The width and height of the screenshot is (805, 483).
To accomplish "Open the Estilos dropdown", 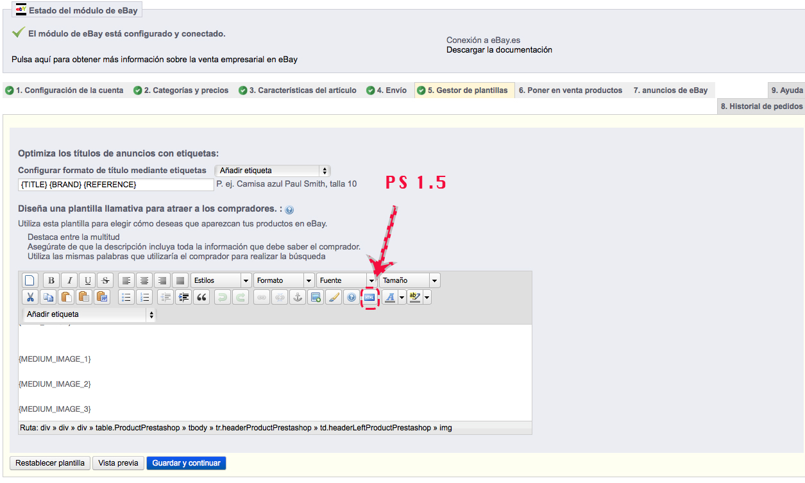I will tap(221, 280).
